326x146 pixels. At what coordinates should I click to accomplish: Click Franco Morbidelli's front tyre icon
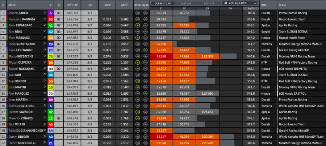137,143
